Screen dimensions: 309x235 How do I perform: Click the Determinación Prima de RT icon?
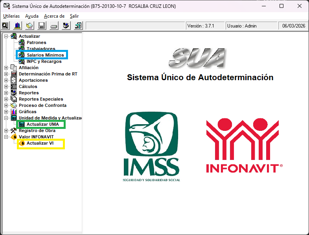(14, 74)
